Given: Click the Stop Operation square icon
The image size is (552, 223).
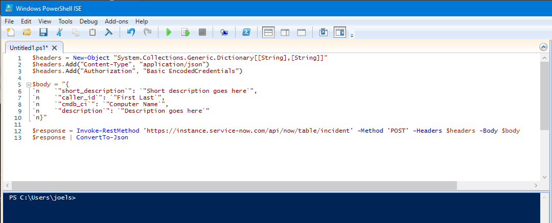Looking at the screenshot, I should [202, 32].
